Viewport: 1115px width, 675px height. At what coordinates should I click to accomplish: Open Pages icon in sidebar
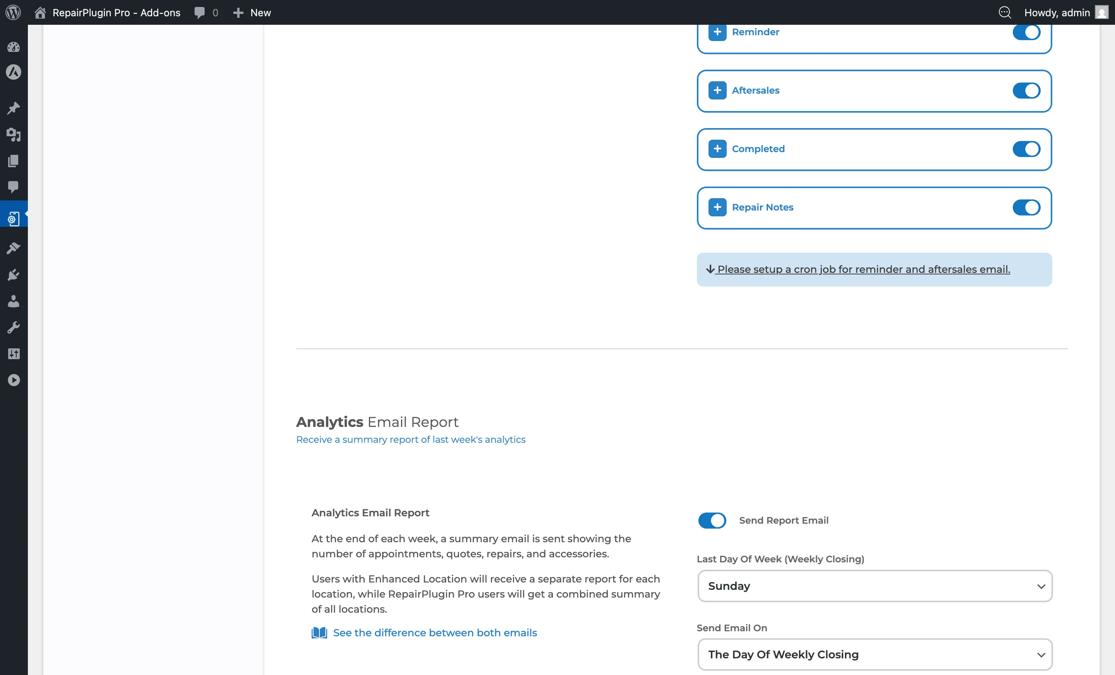[14, 161]
